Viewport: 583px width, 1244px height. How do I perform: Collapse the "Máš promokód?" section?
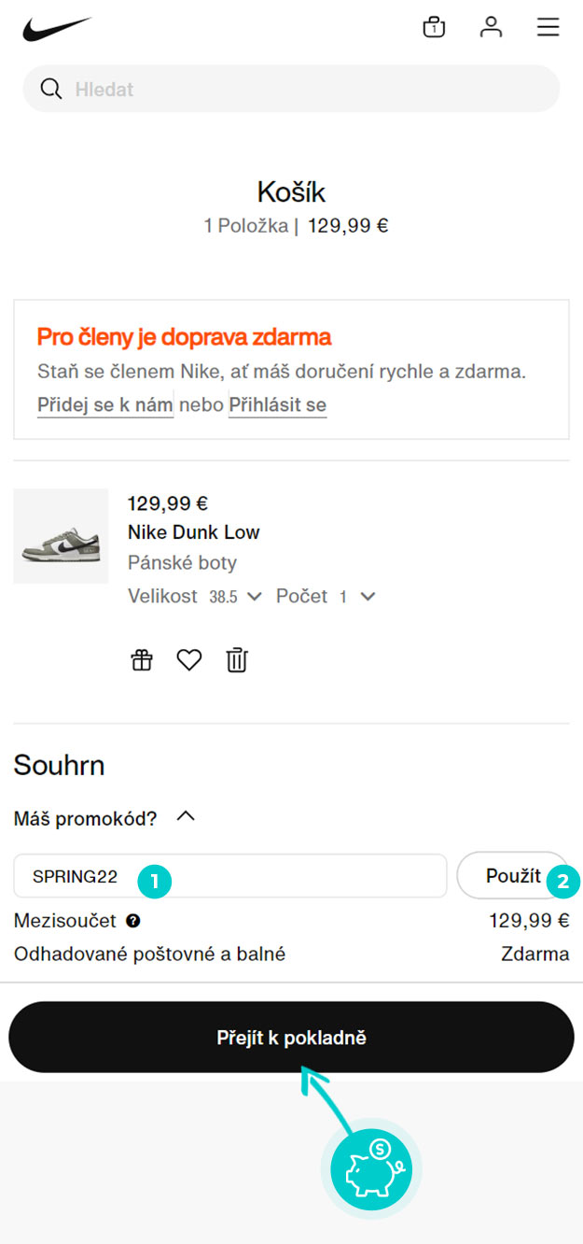(x=186, y=817)
